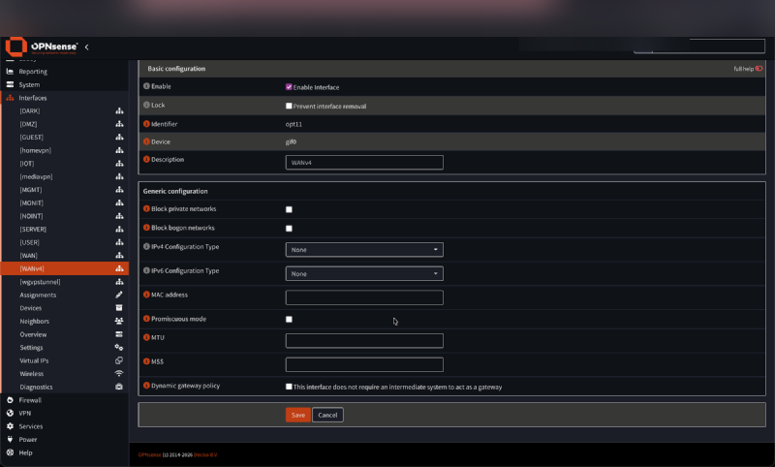Viewport: 775px width, 467px height.
Task: Open the OPNsense footer link
Action: point(150,454)
